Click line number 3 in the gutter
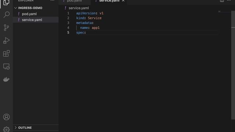 click(x=68, y=23)
